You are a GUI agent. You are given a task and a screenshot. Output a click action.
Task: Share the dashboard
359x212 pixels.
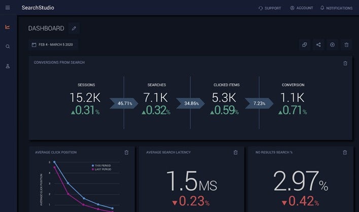pos(318,45)
